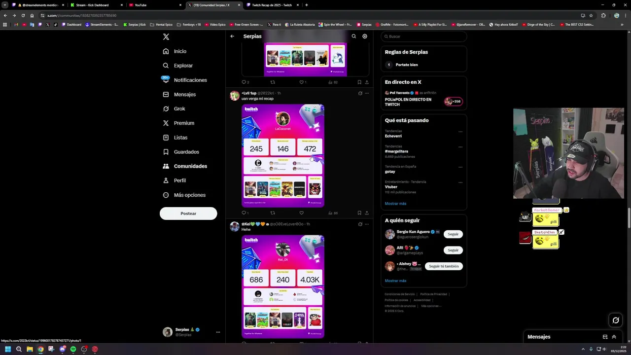Click the page vertical scrollbar
Viewport: 631px width, 355px height.
click(629, 217)
